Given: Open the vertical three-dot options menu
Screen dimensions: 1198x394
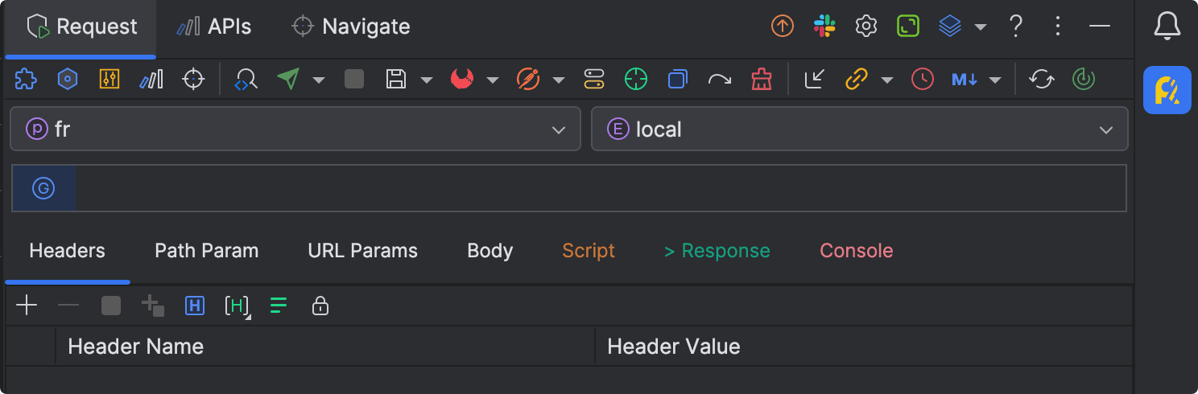Looking at the screenshot, I should (1058, 27).
